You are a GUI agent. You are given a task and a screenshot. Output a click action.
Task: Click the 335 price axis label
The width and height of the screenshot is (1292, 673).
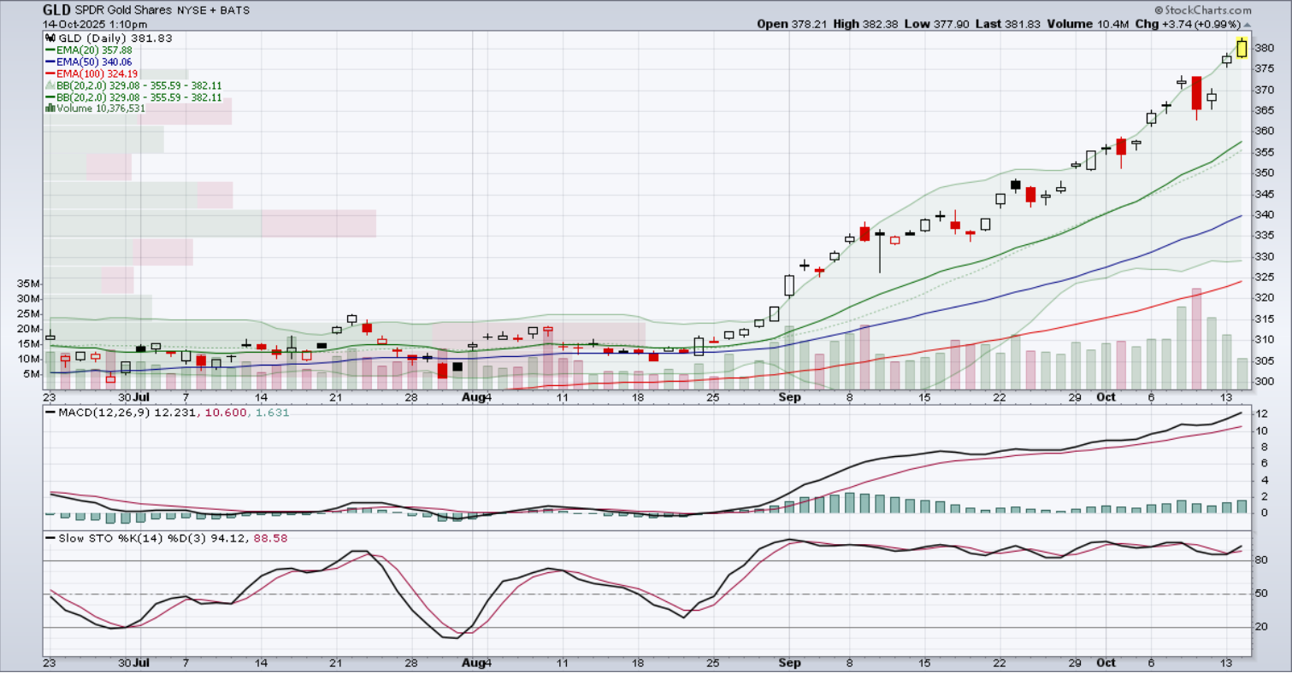pos(1265,236)
